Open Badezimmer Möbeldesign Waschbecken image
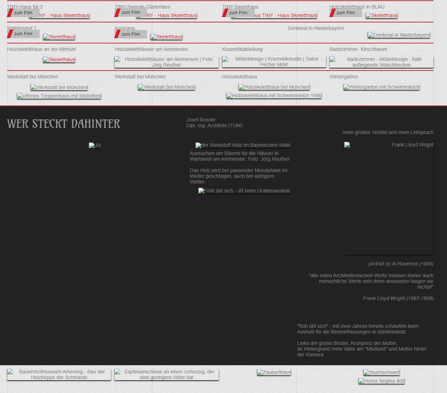447x393 pixels. (x=381, y=62)
